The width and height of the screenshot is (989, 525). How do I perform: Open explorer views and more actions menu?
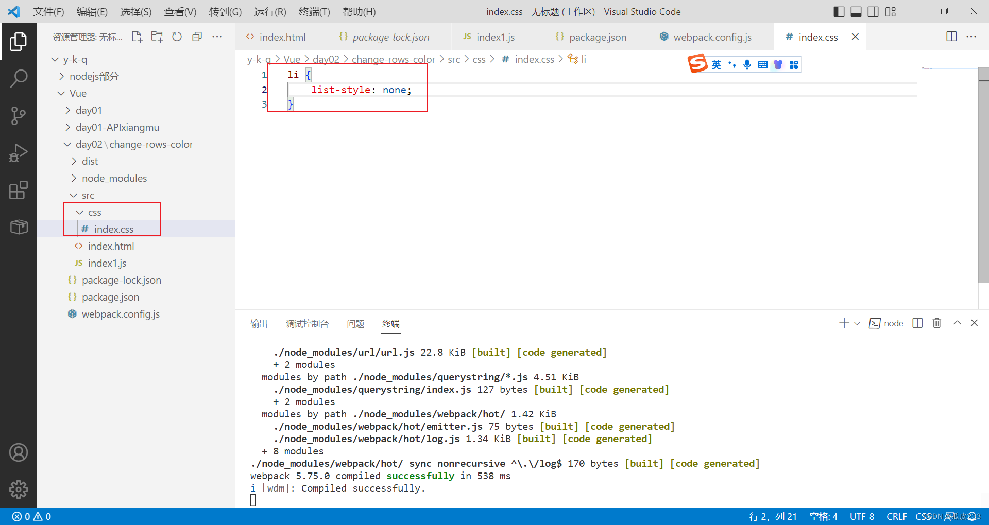[217, 37]
